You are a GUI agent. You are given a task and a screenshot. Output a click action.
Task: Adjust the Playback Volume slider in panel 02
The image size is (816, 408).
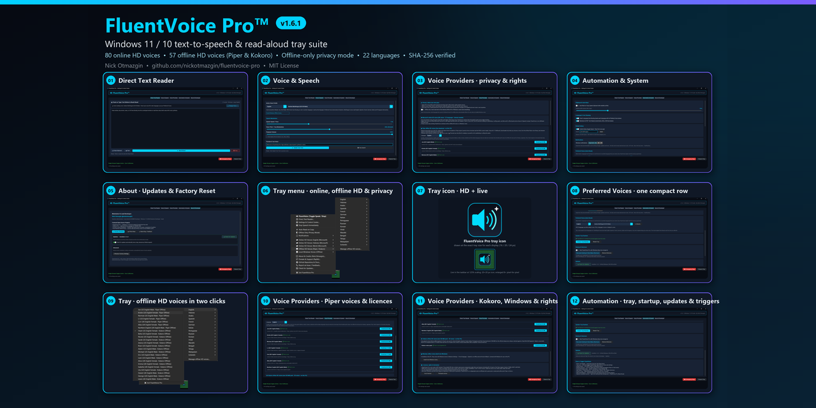click(x=329, y=134)
